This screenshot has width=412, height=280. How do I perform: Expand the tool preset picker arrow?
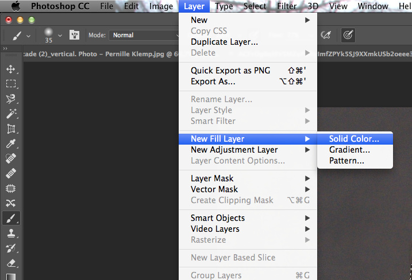[29, 35]
